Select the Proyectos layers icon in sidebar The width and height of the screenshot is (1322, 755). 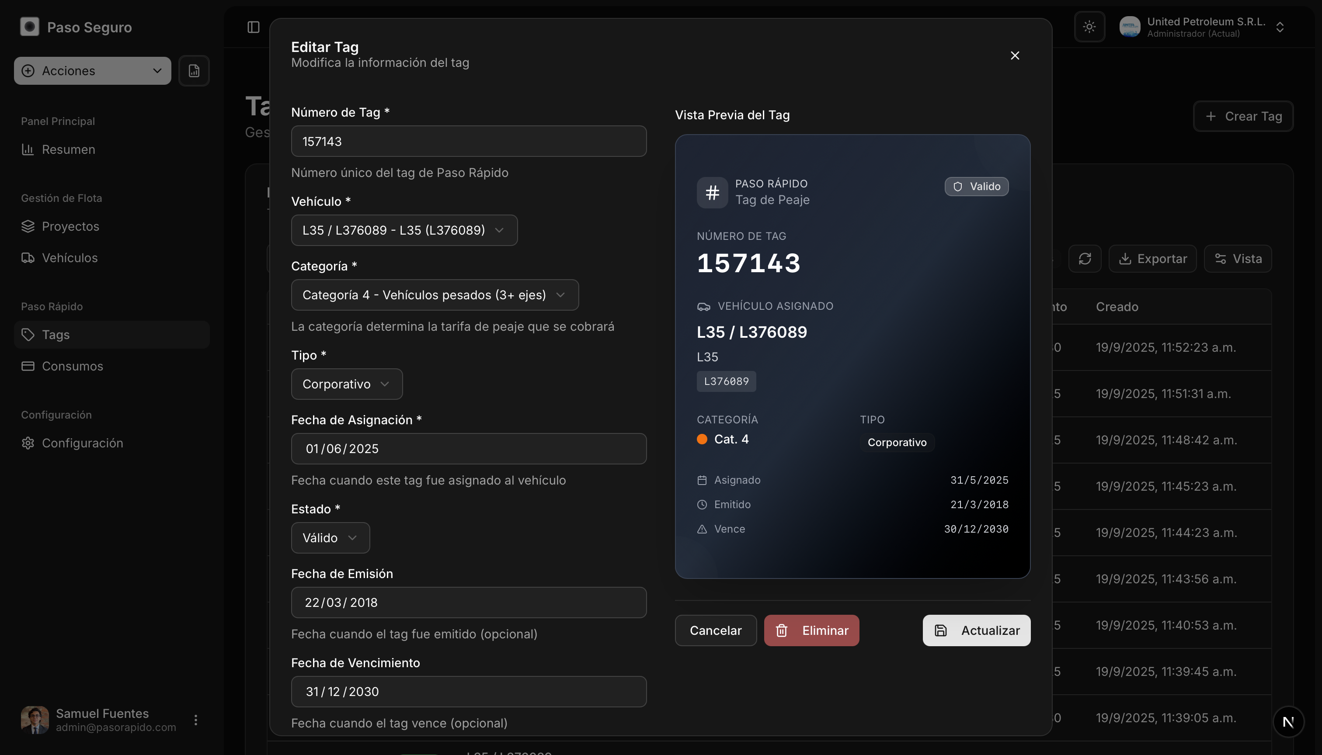click(28, 226)
